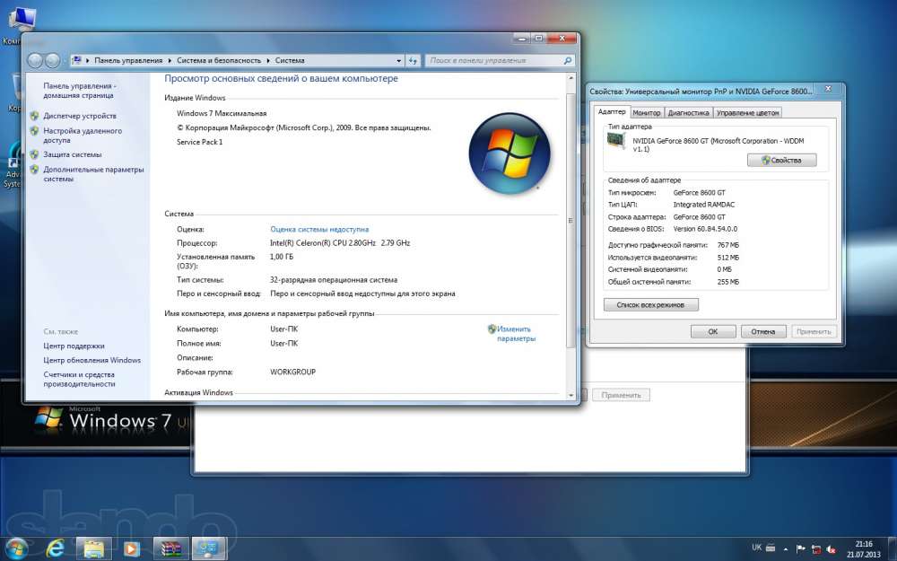Click the System window scroll-down arrow
The width and height of the screenshot is (897, 561).
(x=570, y=395)
